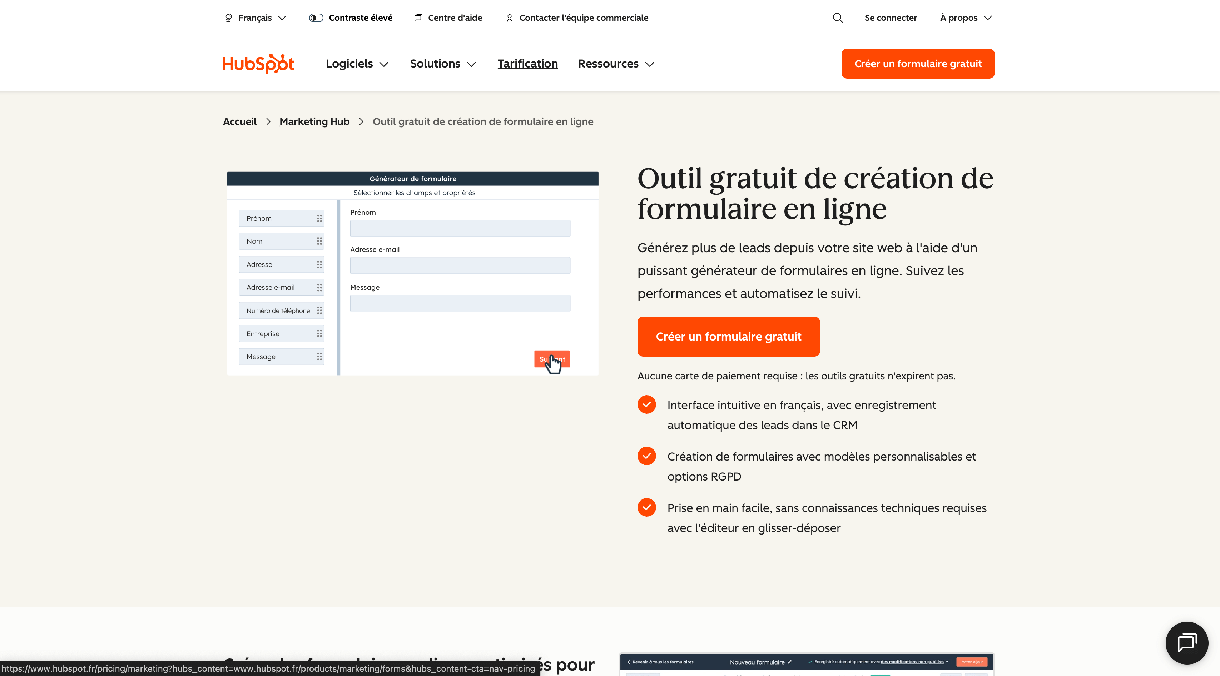Click the Tarification link

(x=527, y=64)
